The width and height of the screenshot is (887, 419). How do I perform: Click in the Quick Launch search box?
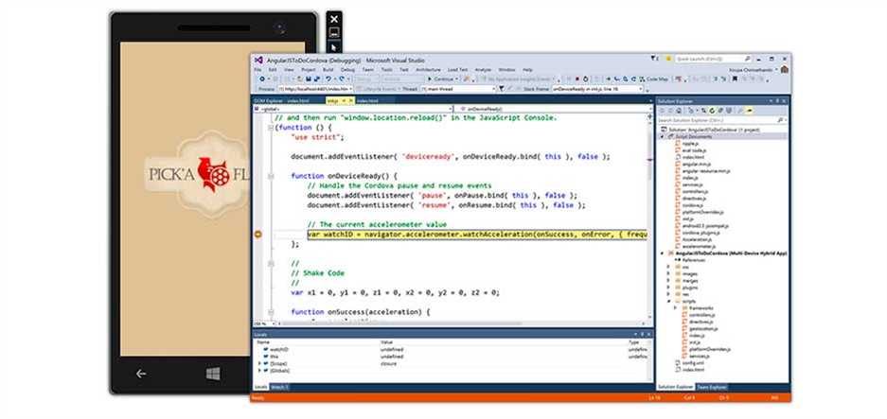click(x=714, y=59)
